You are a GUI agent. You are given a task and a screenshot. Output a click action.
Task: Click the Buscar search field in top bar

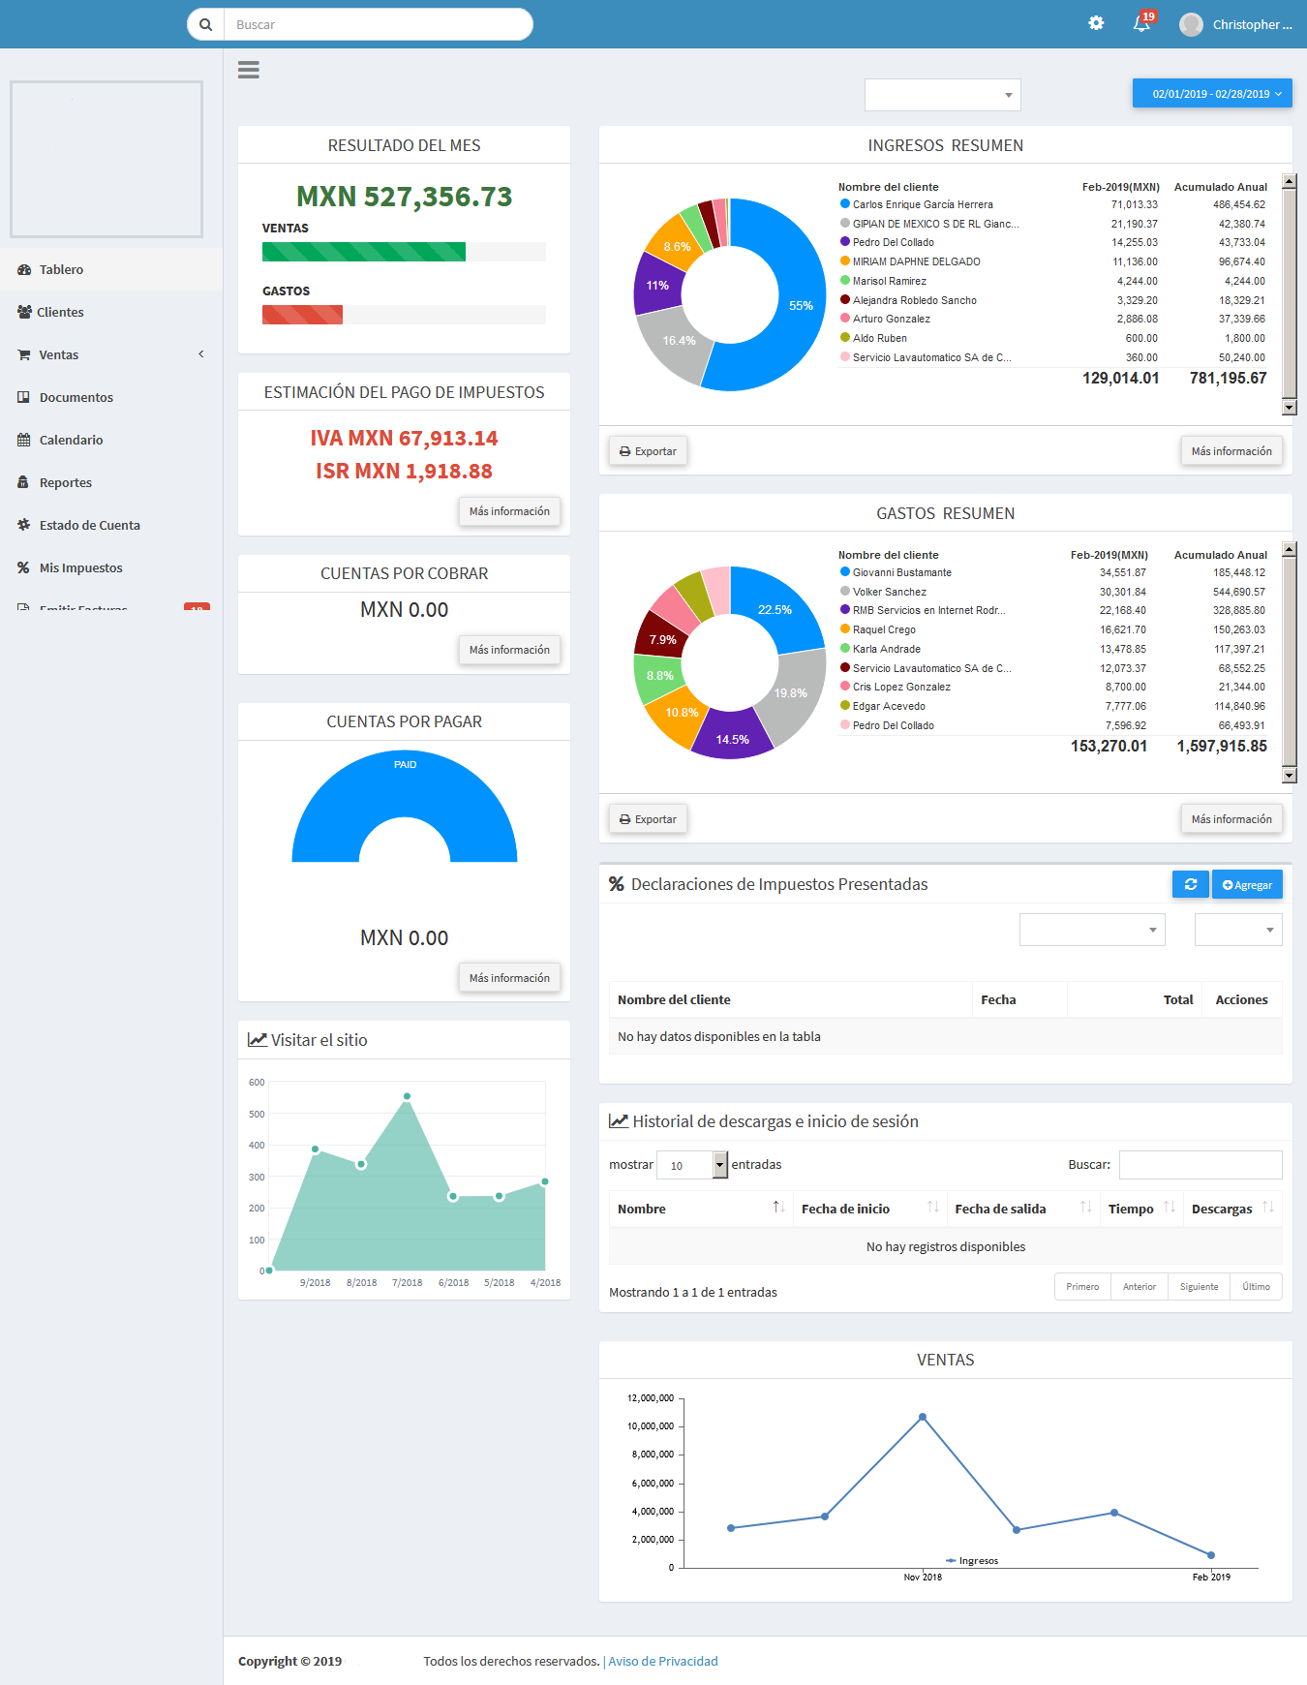[x=378, y=24]
